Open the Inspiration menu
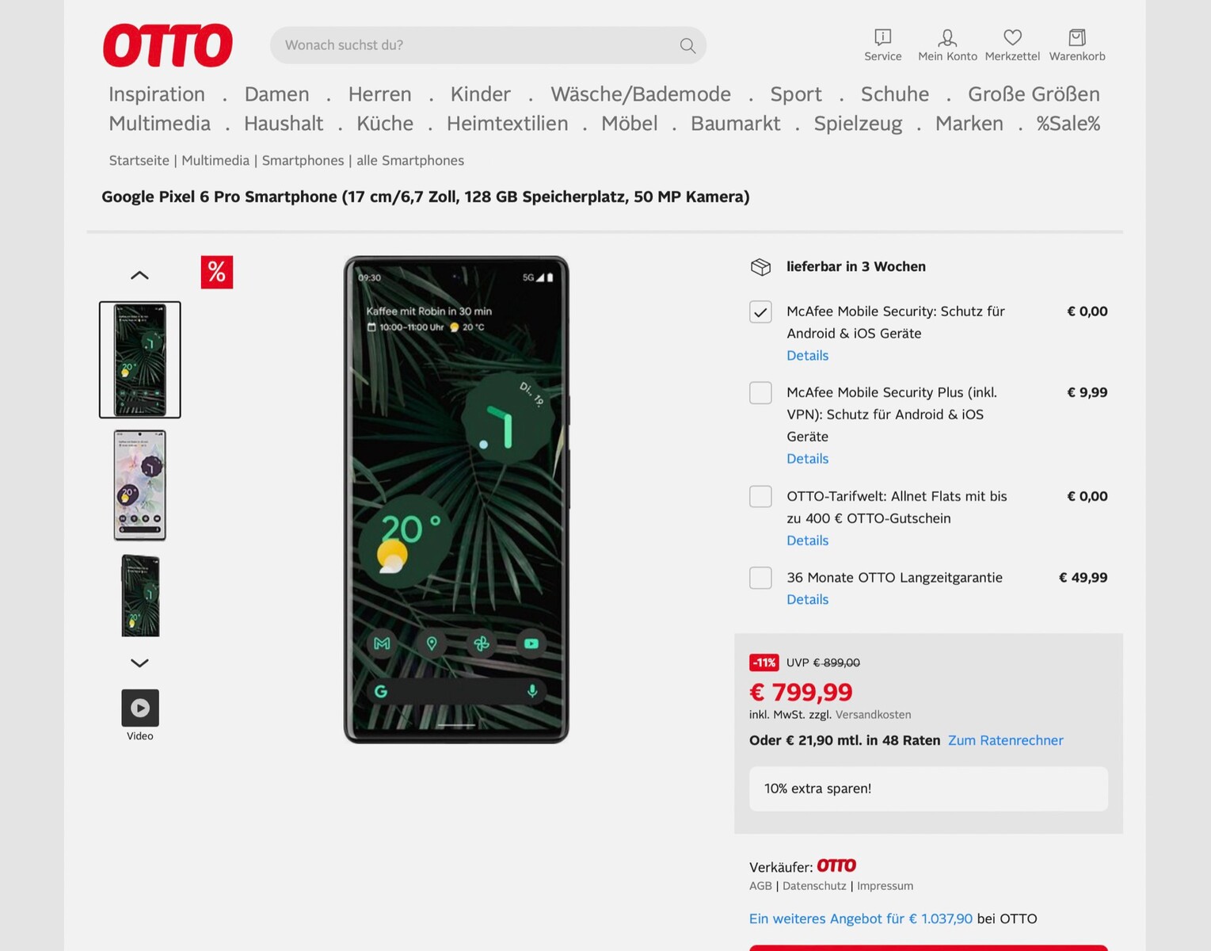This screenshot has height=951, width=1211. [157, 94]
